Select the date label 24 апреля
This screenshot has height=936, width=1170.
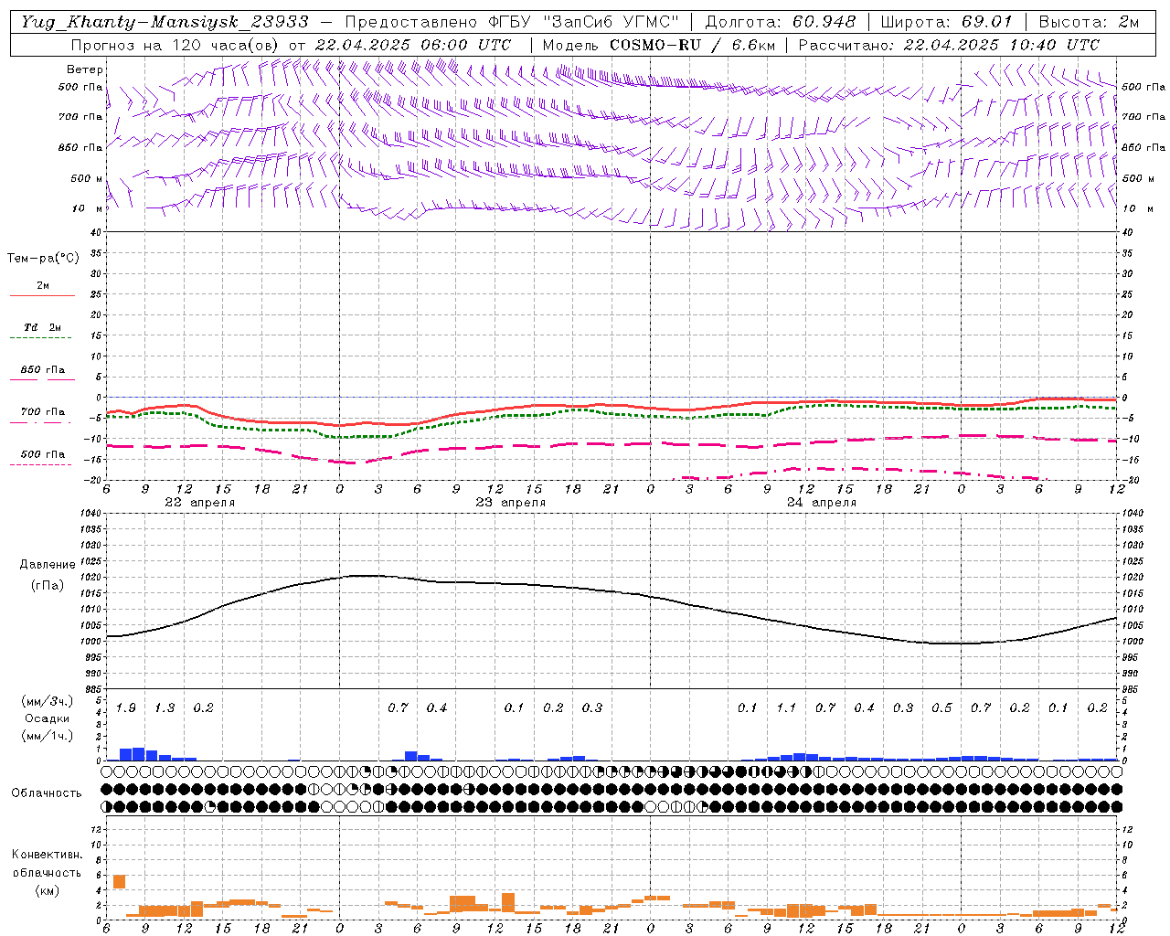tap(822, 503)
